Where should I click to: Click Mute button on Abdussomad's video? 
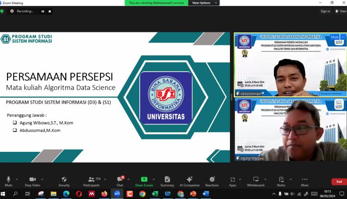click(x=335, y=37)
